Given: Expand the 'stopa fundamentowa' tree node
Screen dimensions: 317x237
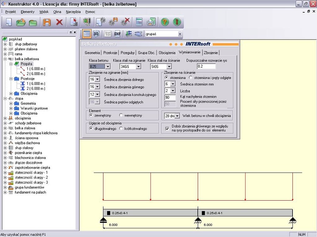Looking at the screenshot, I should coord(5,98).
